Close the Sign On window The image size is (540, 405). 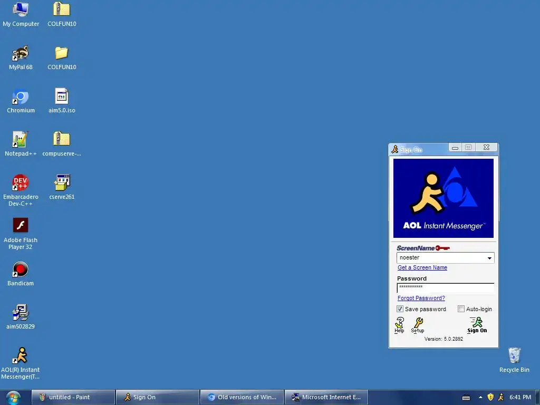click(x=486, y=148)
